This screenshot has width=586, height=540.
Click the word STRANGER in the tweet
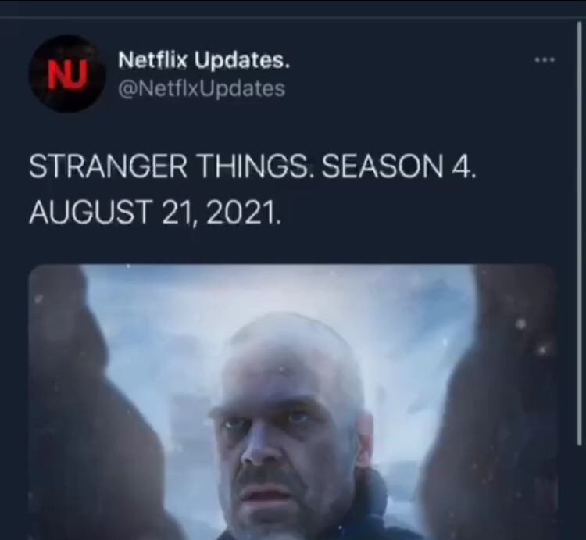(x=108, y=166)
